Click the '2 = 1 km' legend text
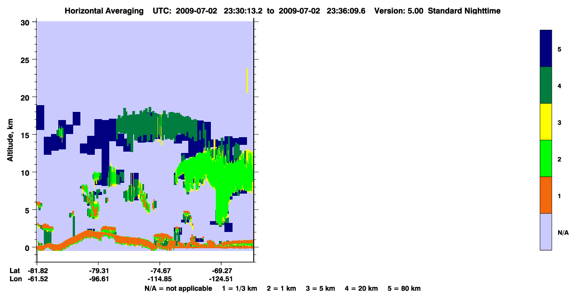The height and width of the screenshot is (301, 587). click(282, 288)
